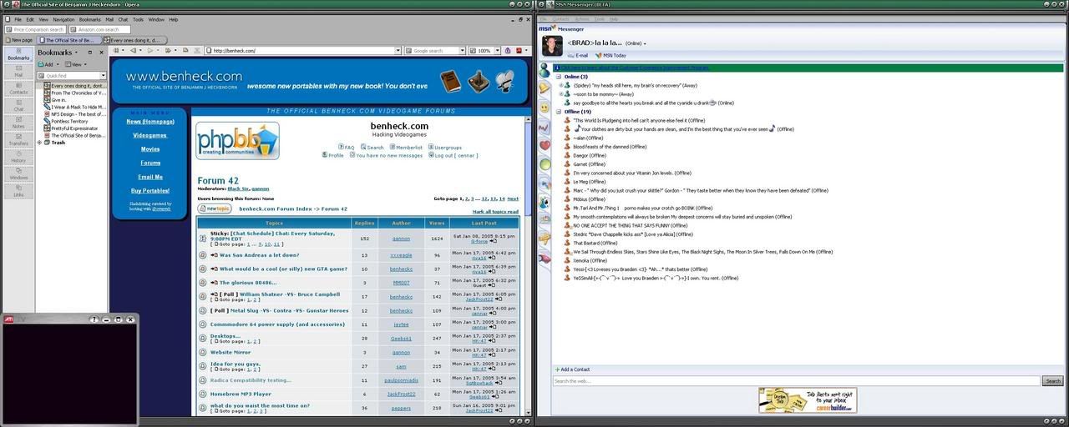Click the careerbuilder ad banner in Messenger

(x=808, y=400)
